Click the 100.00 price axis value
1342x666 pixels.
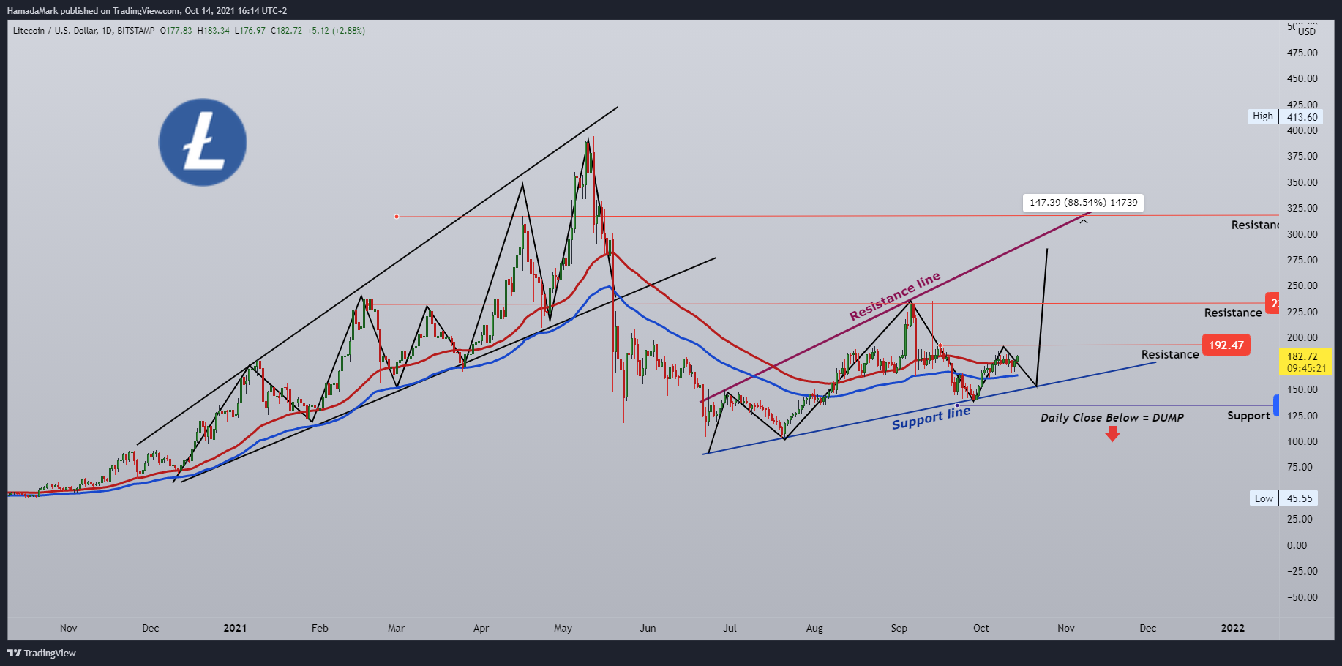1302,441
